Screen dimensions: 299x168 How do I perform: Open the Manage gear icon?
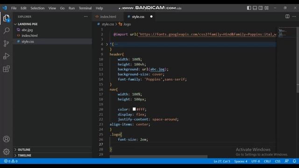tap(6, 152)
